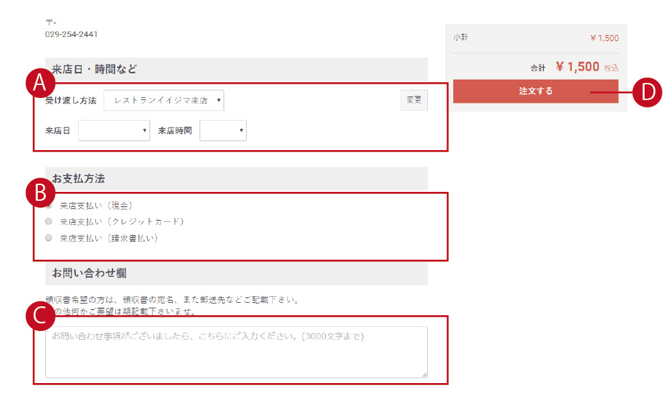Click the 合計 ¥1,500 total amount

point(577,67)
